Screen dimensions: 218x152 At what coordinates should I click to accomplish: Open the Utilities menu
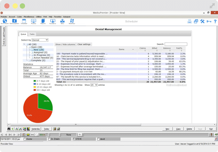[x=39, y=17]
